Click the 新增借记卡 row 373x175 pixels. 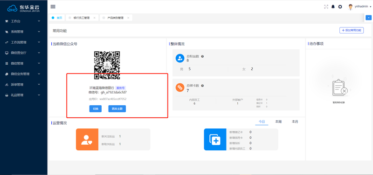pyautogui.click(x=240, y=132)
